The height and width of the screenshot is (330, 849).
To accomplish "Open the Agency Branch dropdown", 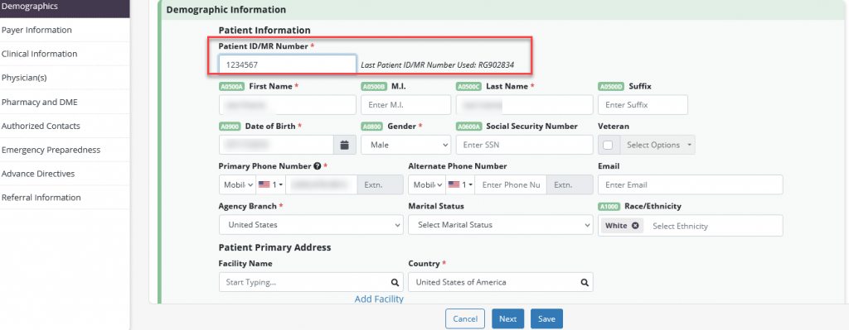I will pyautogui.click(x=312, y=225).
